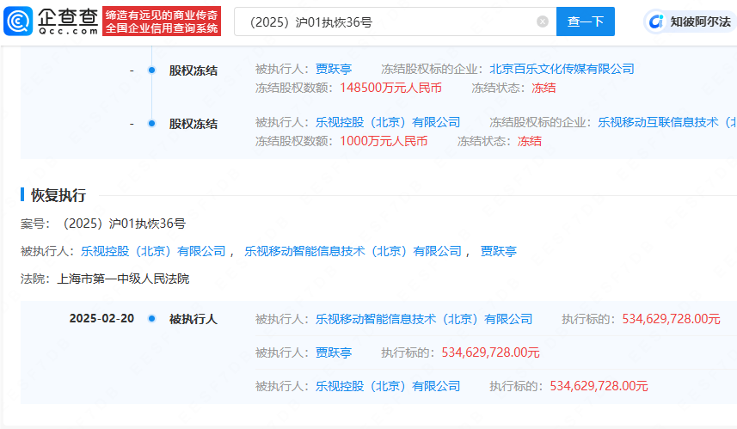
Task: Click timeline dot beside 2025-02-20 被执行人
Action: tap(151, 319)
